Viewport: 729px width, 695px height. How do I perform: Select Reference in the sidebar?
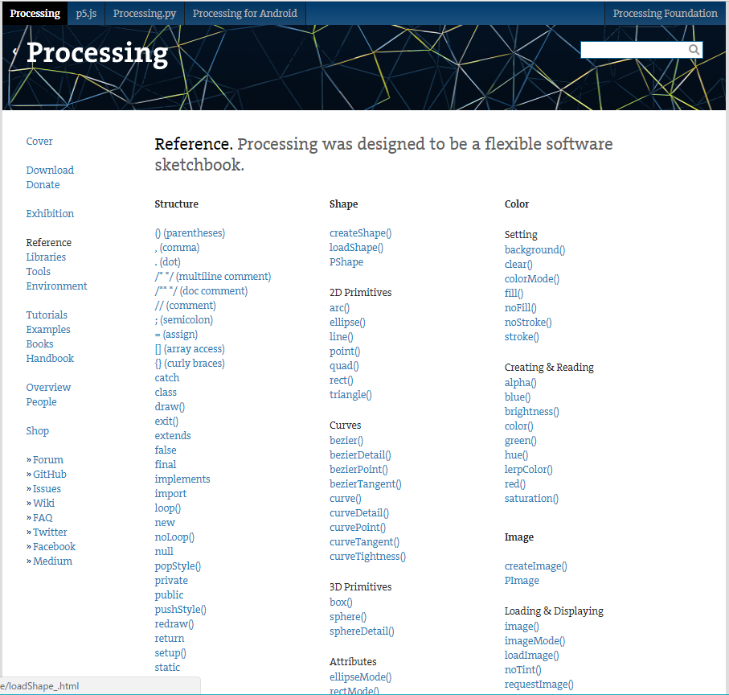coord(49,242)
